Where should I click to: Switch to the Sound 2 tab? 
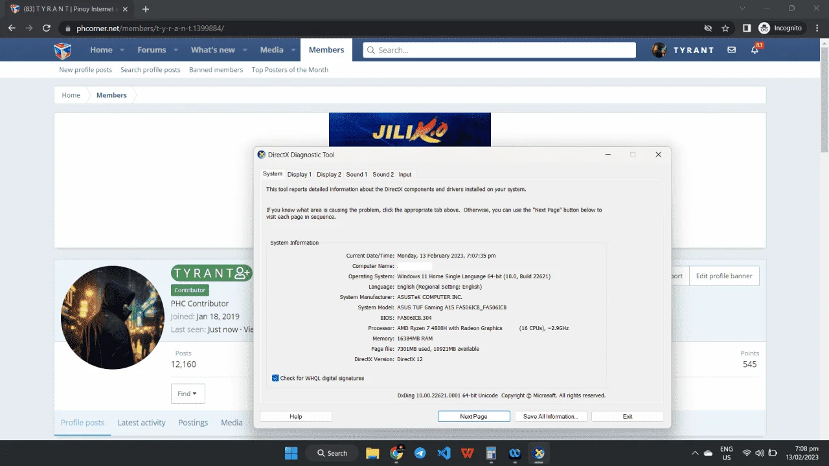383,174
